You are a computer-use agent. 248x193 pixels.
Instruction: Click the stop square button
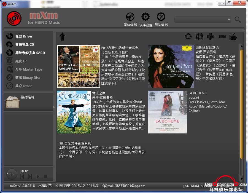click(x=45, y=176)
